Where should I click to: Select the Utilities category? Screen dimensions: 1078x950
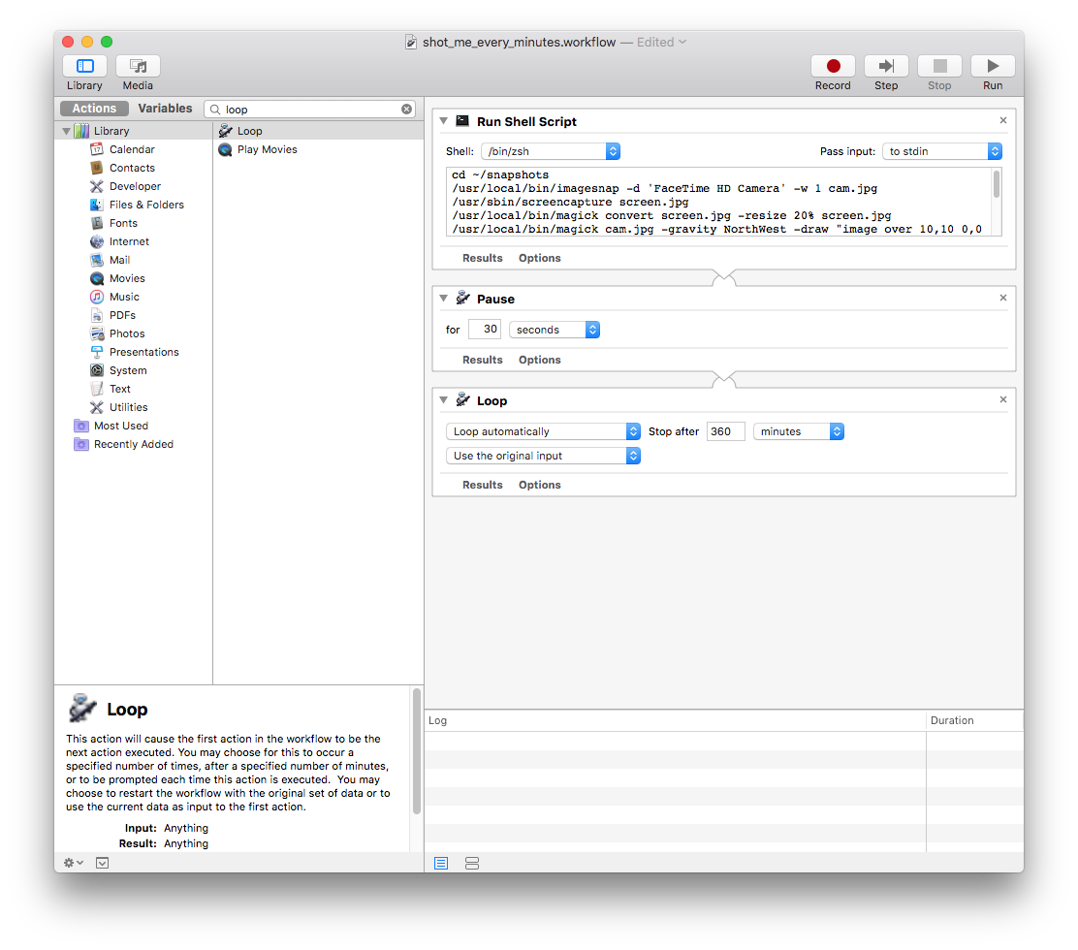coord(129,408)
